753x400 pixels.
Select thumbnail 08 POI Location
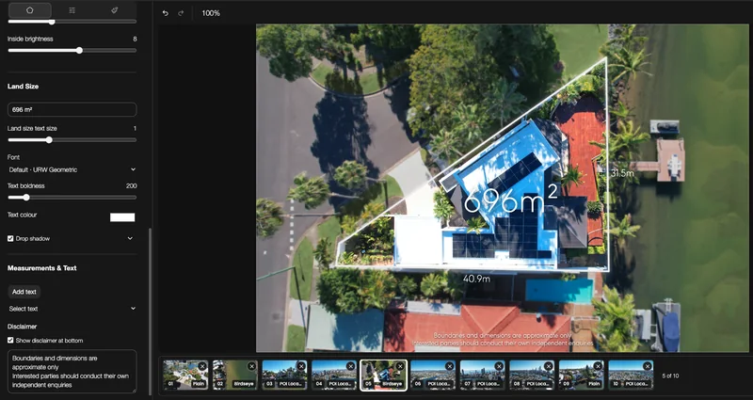click(532, 375)
